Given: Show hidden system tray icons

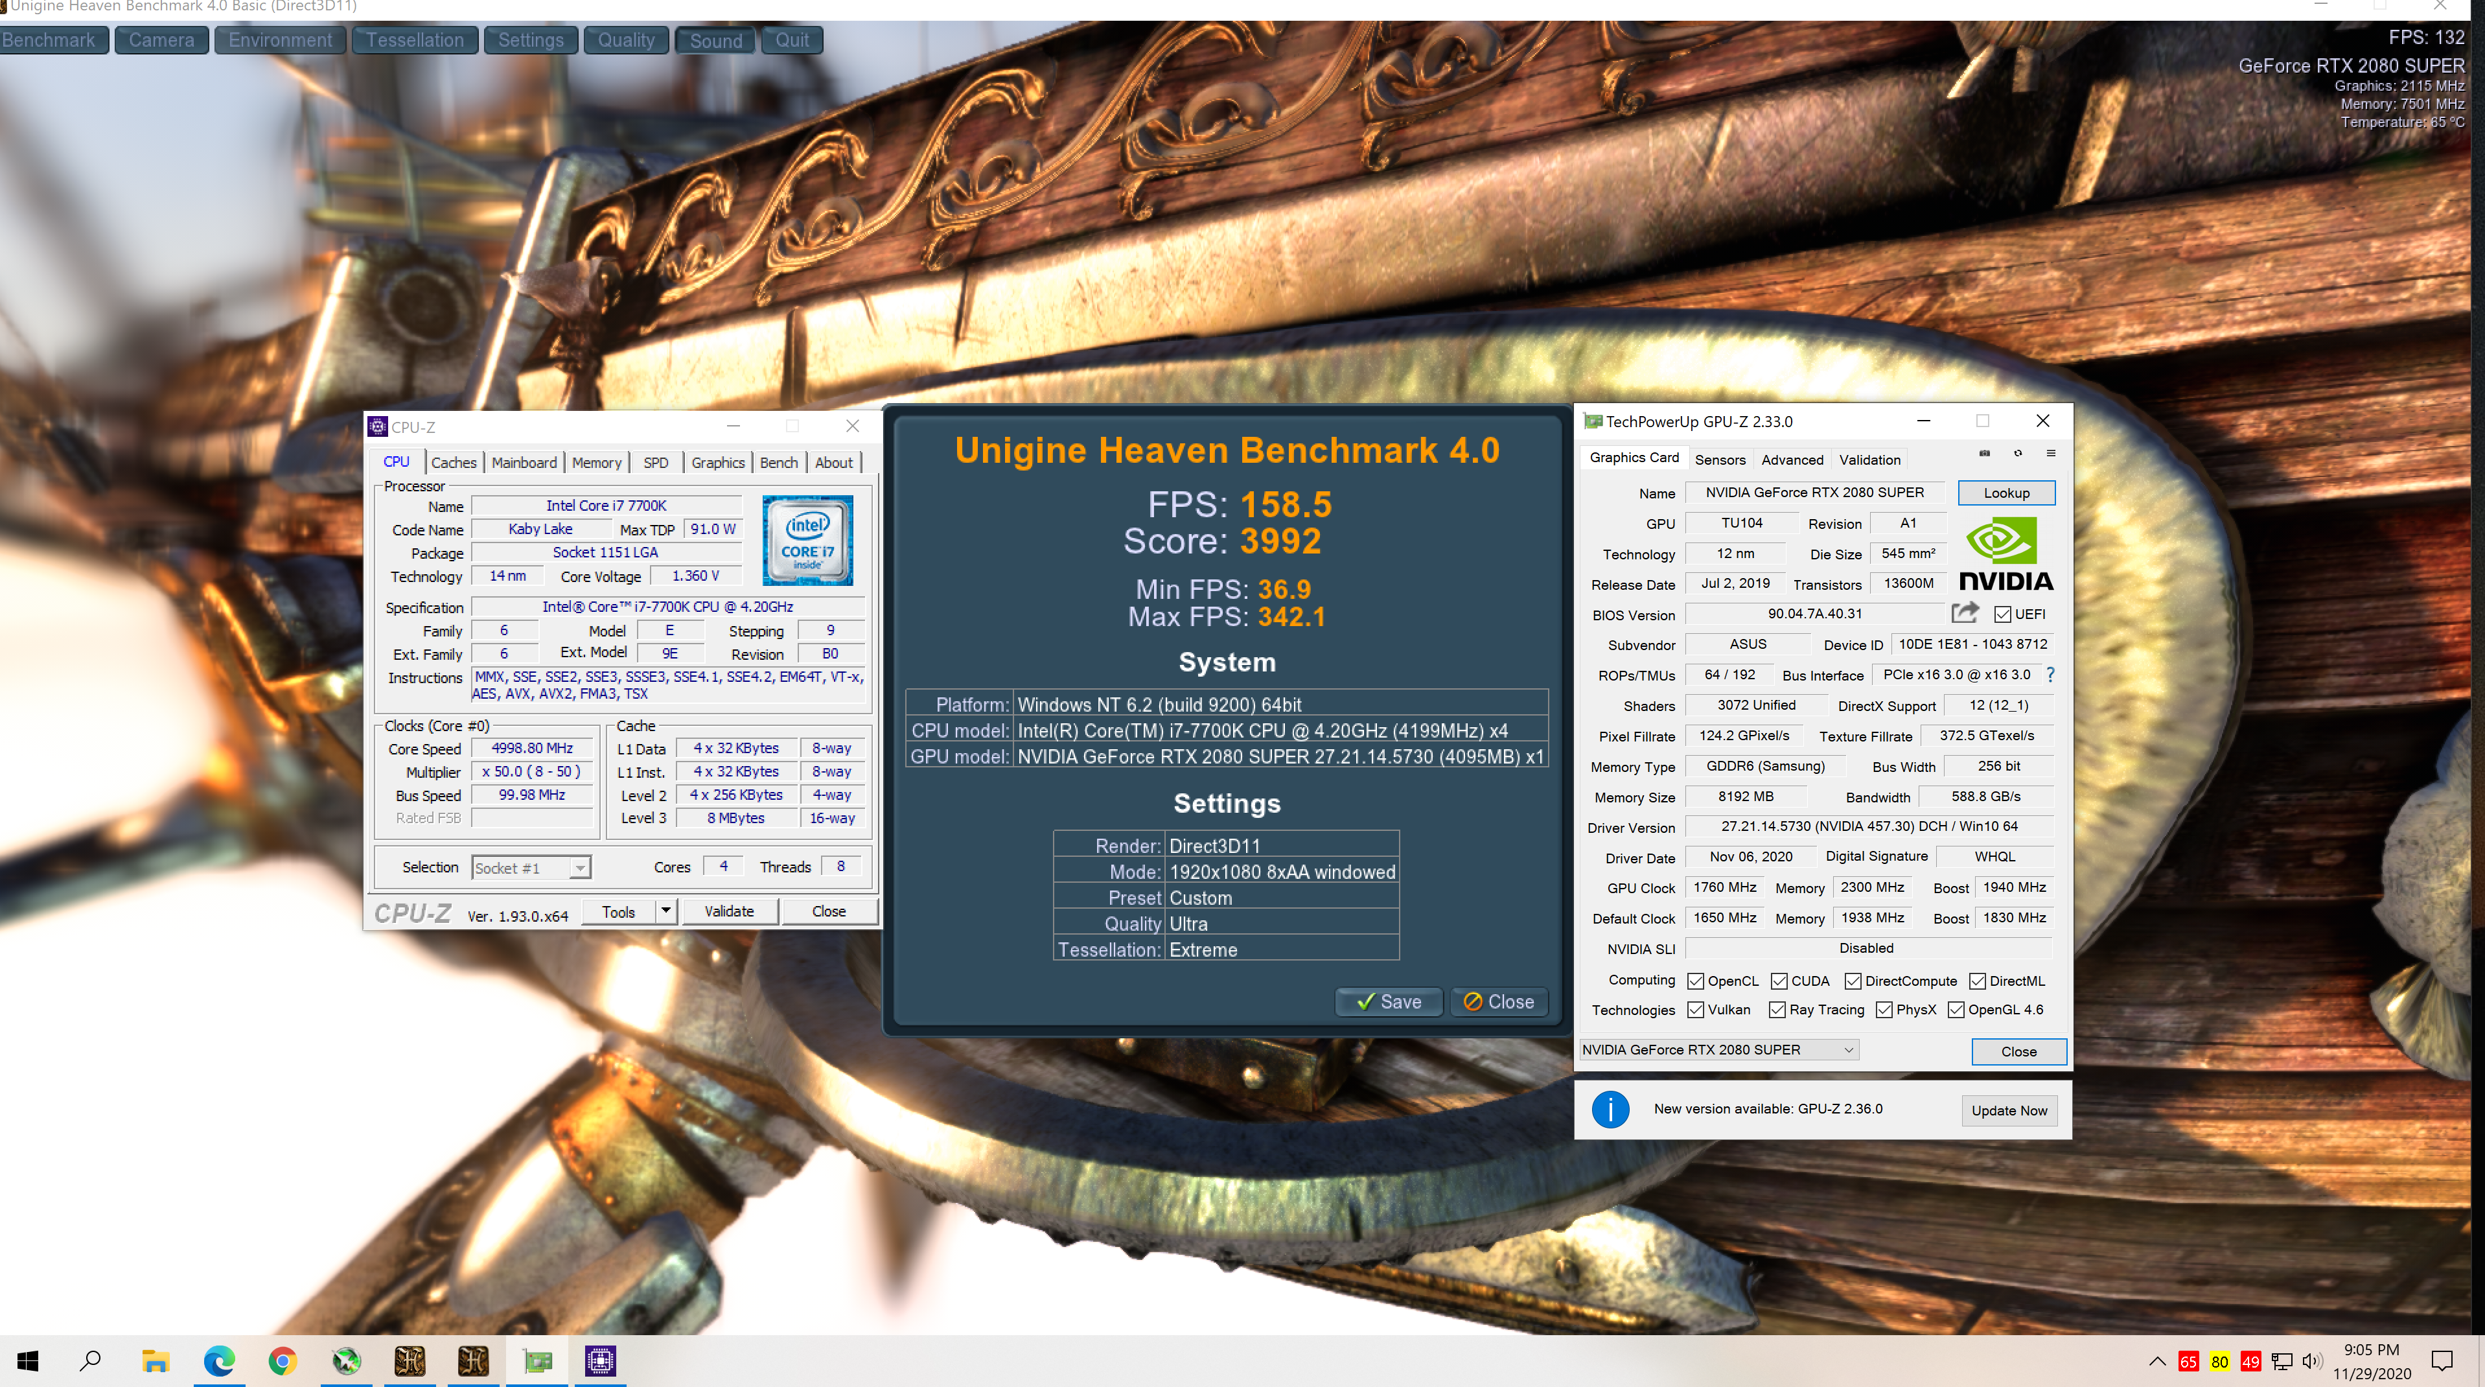Looking at the screenshot, I should point(2157,1362).
